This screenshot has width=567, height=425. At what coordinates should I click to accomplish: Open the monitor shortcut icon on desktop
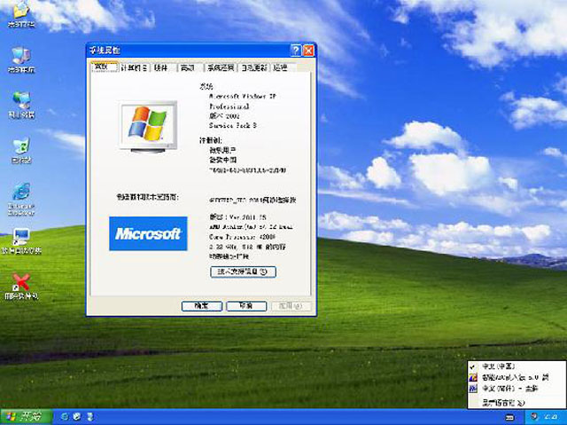tap(21, 240)
